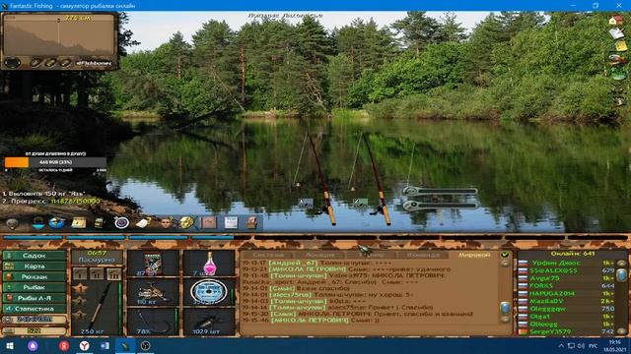
Task: Click the calendar sheet icon in toolbar
Action: pyautogui.click(x=231, y=222)
